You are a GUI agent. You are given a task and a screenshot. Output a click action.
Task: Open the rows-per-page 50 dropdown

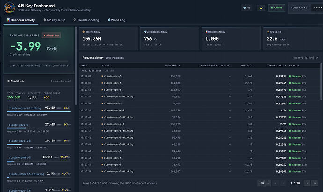264,183
